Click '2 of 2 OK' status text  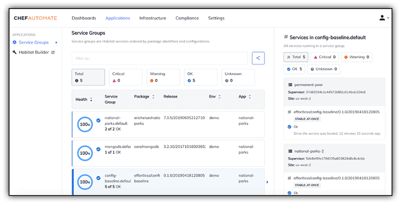[x=113, y=129]
